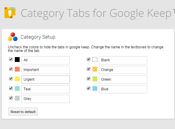This screenshot has height=129, width=175.
Task: Uncheck the Blank category checkbox
Action: pos(89,59)
